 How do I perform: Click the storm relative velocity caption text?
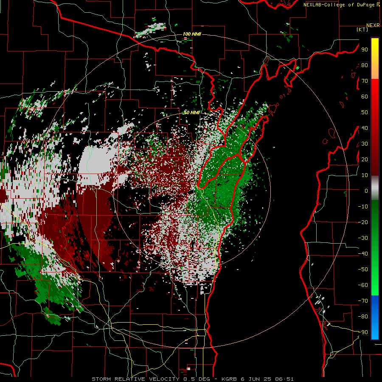click(x=192, y=379)
